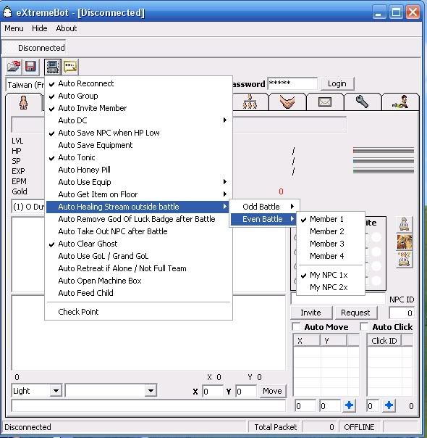Enable the Auto Click checkbox

coord(364,326)
